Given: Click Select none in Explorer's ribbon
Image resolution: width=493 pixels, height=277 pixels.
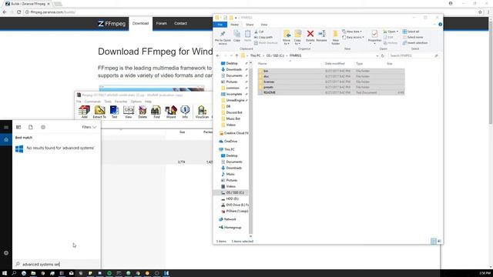Looking at the screenshot, I should 413,37.
